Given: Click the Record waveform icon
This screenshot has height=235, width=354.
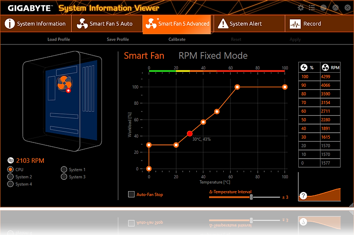Looking at the screenshot, I should (295, 24).
